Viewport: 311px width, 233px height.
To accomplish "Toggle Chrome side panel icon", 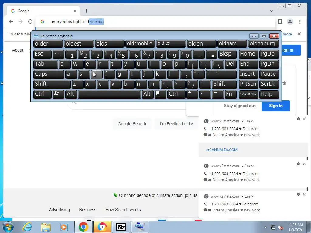I will pos(280,22).
